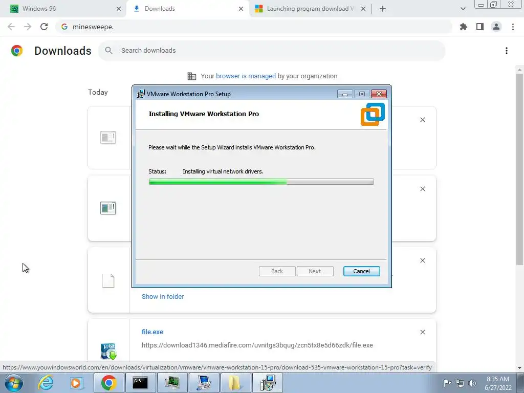Click the search magnifier icon
524x393 pixels.
[108, 51]
